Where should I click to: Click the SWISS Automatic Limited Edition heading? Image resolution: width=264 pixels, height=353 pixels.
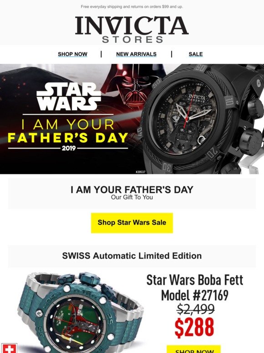[x=132, y=256]
